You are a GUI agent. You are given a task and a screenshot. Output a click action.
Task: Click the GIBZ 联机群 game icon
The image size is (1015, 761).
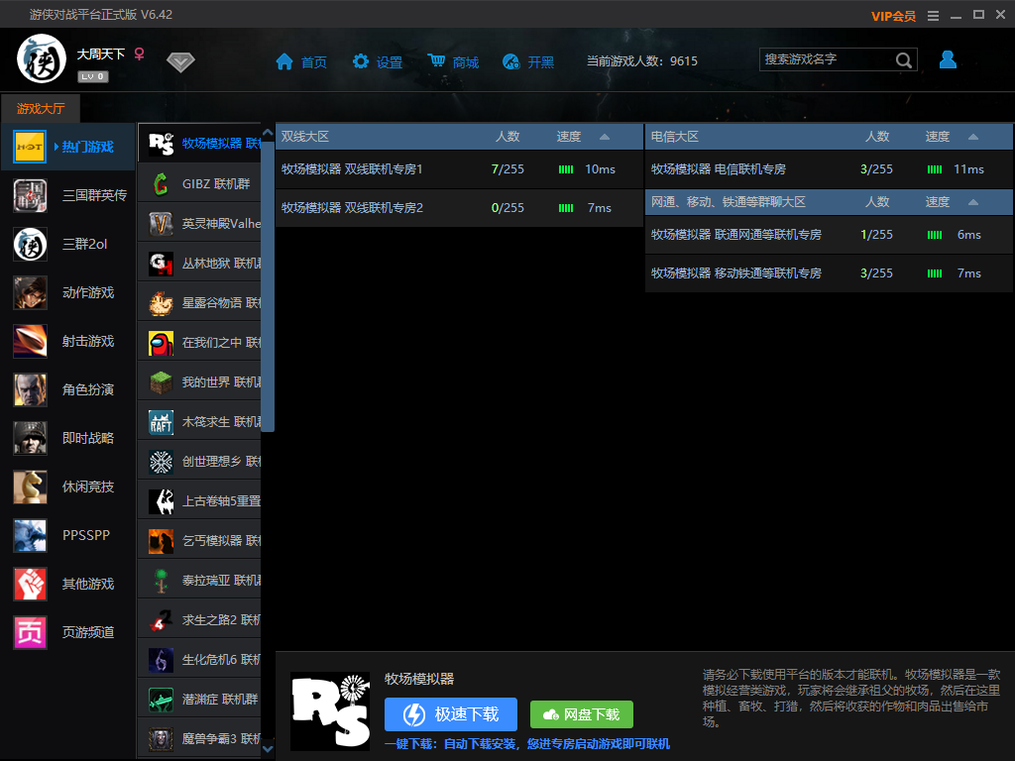point(162,183)
